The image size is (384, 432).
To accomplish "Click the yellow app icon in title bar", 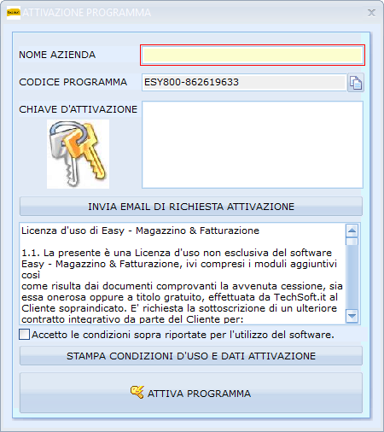I will click(x=14, y=13).
